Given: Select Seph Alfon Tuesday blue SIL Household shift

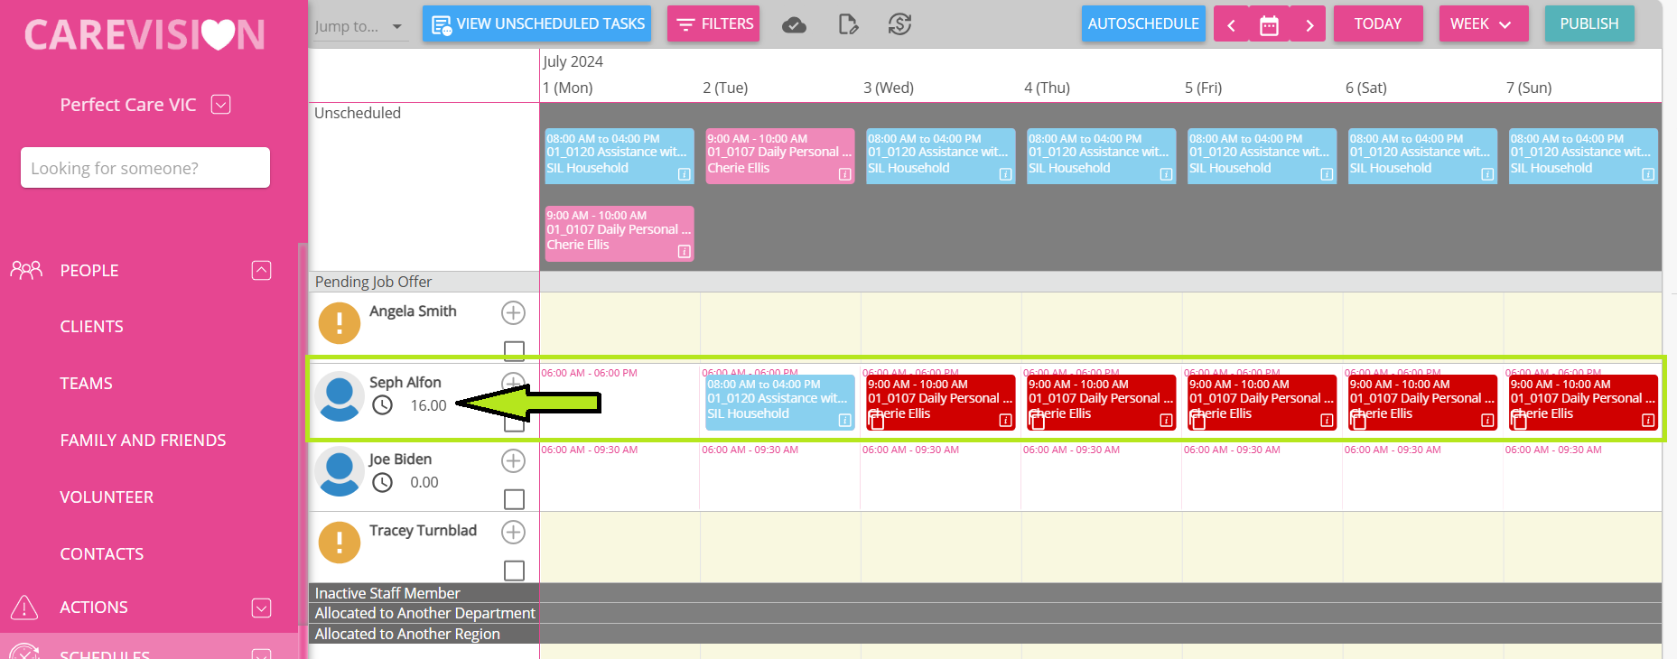Looking at the screenshot, I should click(780, 403).
